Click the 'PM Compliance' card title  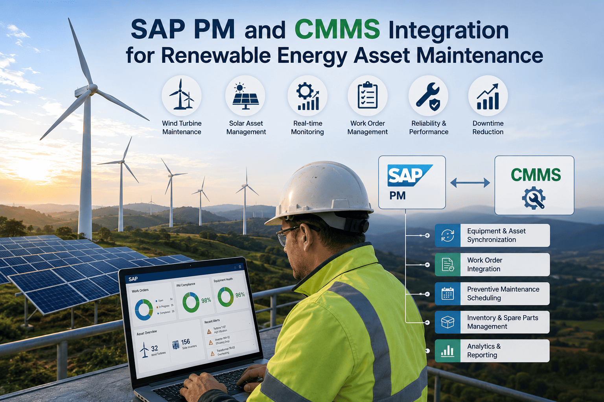point(186,285)
